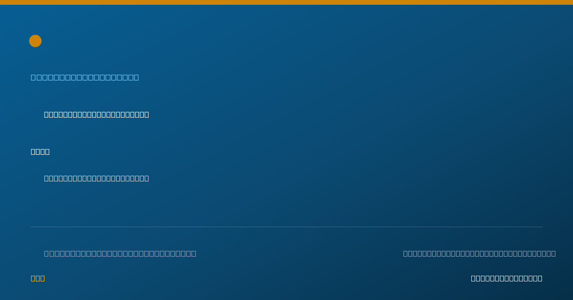Viewport: 573px width, 300px height.
Task: Click the short four-character white label
Action: (40, 151)
